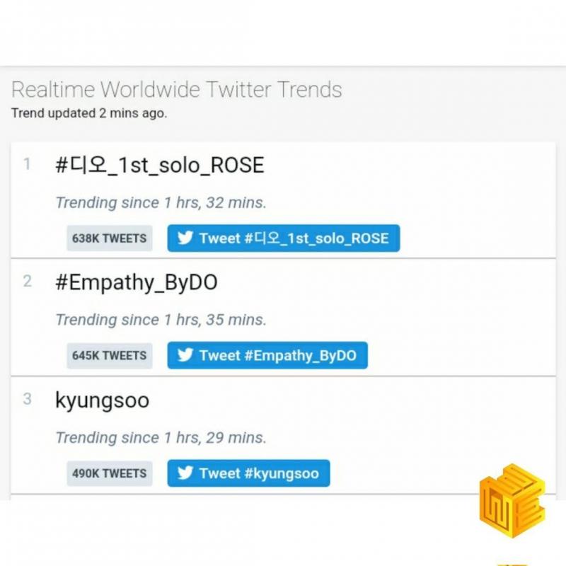The height and width of the screenshot is (566, 566).
Task: Click 'Trending since 1 hrs, 35 mins' text
Action: pos(161,320)
